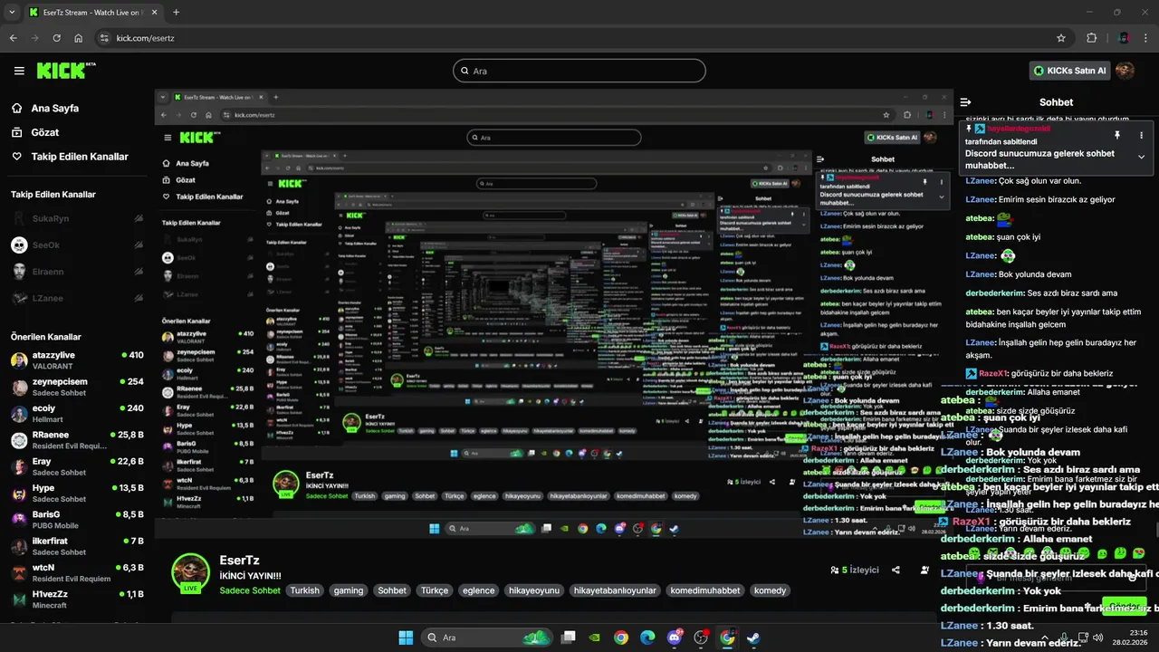Click the share stream icon

coord(896,570)
